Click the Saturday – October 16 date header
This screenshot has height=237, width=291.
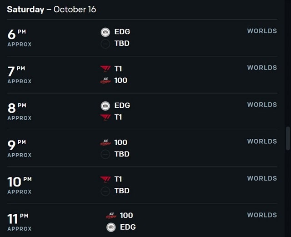click(x=51, y=10)
